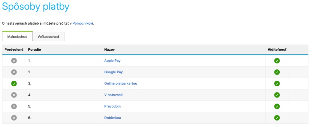This screenshot has height=127, width=312.
Task: Set Dobierkou as default payment
Action: tap(14, 118)
